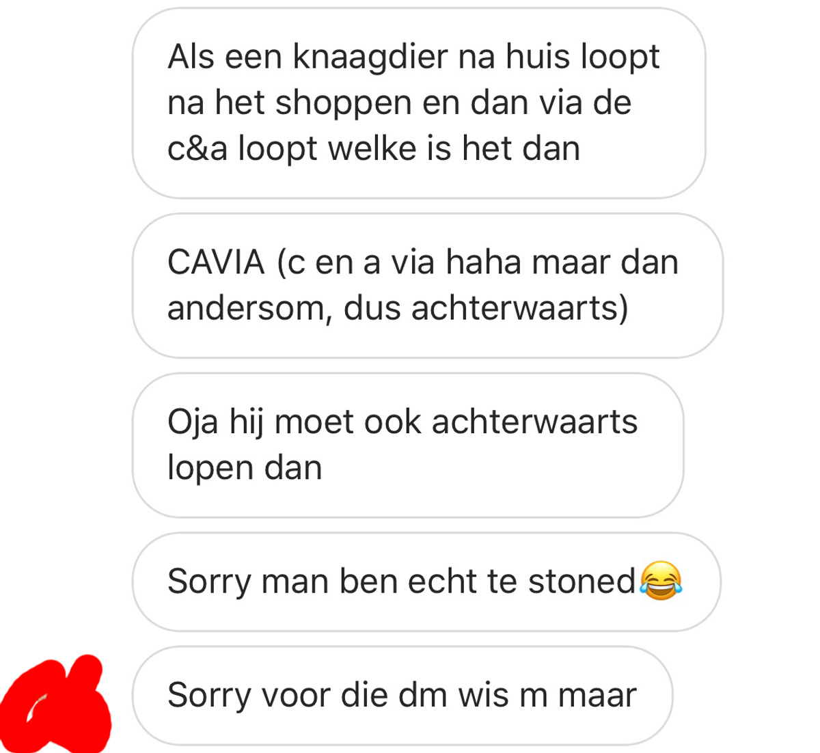
Task: Click the 'Oja hij moet ook achterwaarts' message
Action: pyautogui.click(x=408, y=445)
